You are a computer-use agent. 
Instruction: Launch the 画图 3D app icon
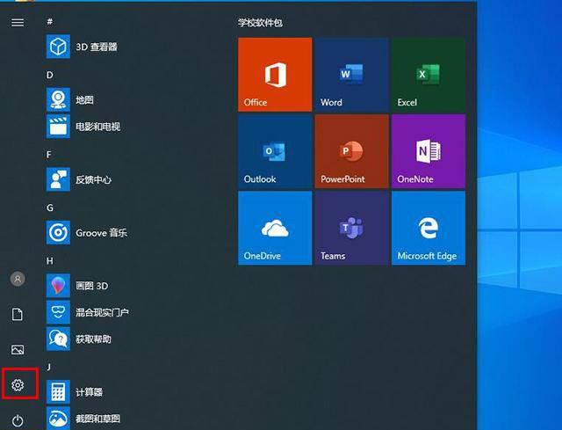coord(58,286)
